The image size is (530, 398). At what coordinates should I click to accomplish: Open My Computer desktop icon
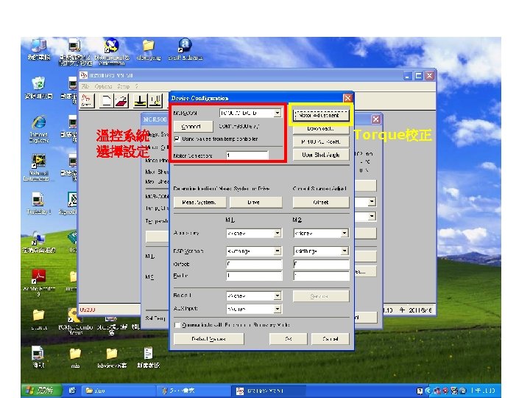39,50
